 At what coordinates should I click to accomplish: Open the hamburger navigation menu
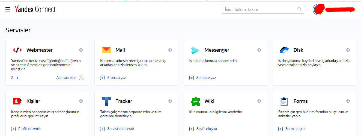click(x=8, y=10)
